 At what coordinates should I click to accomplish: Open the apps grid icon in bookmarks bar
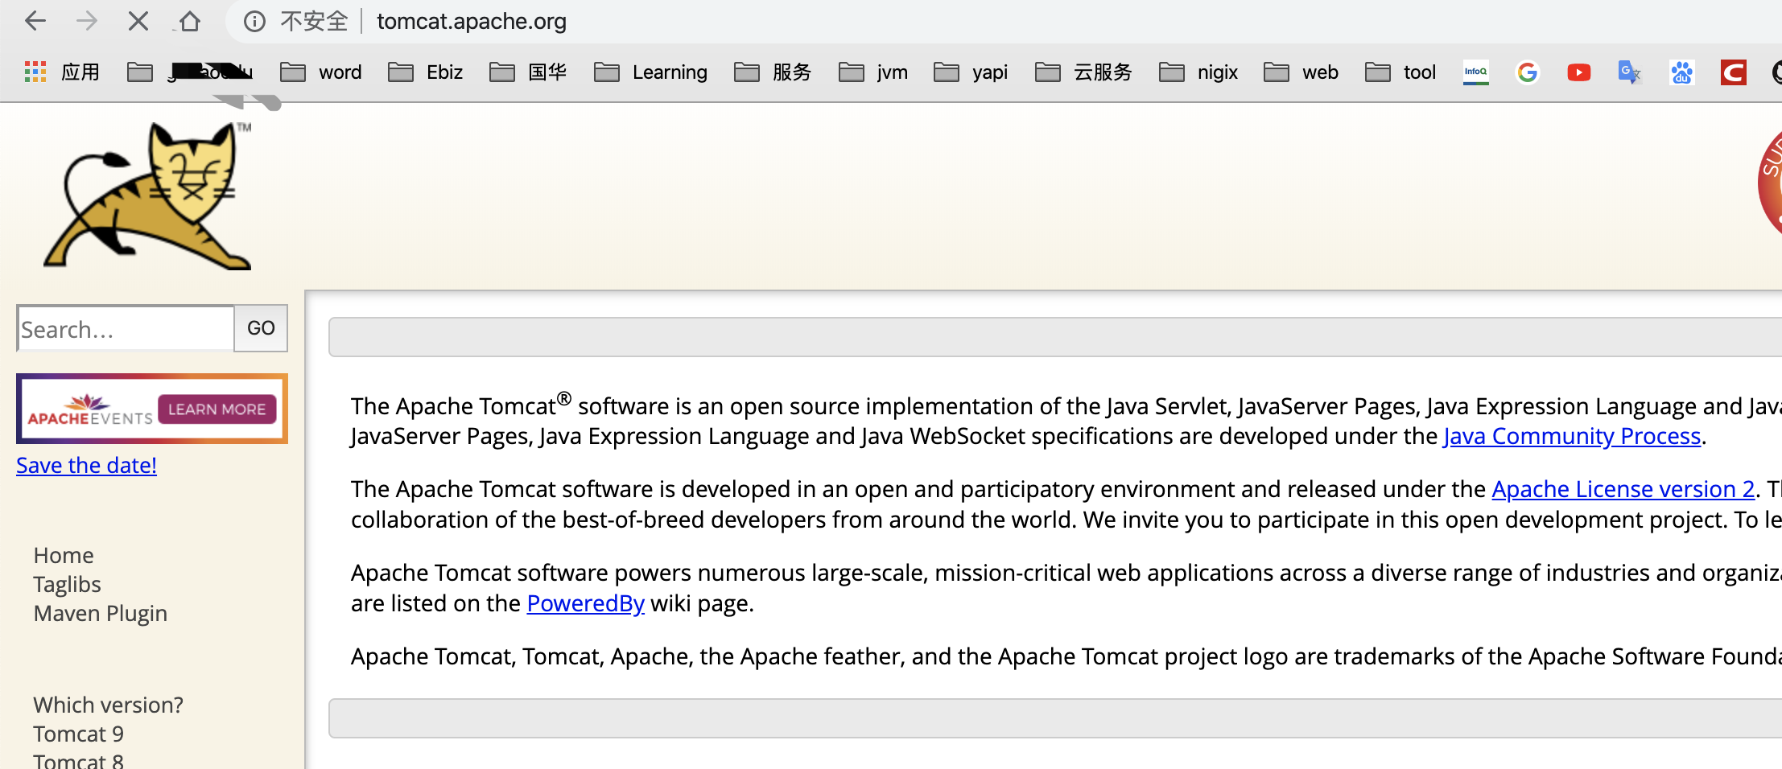point(35,72)
